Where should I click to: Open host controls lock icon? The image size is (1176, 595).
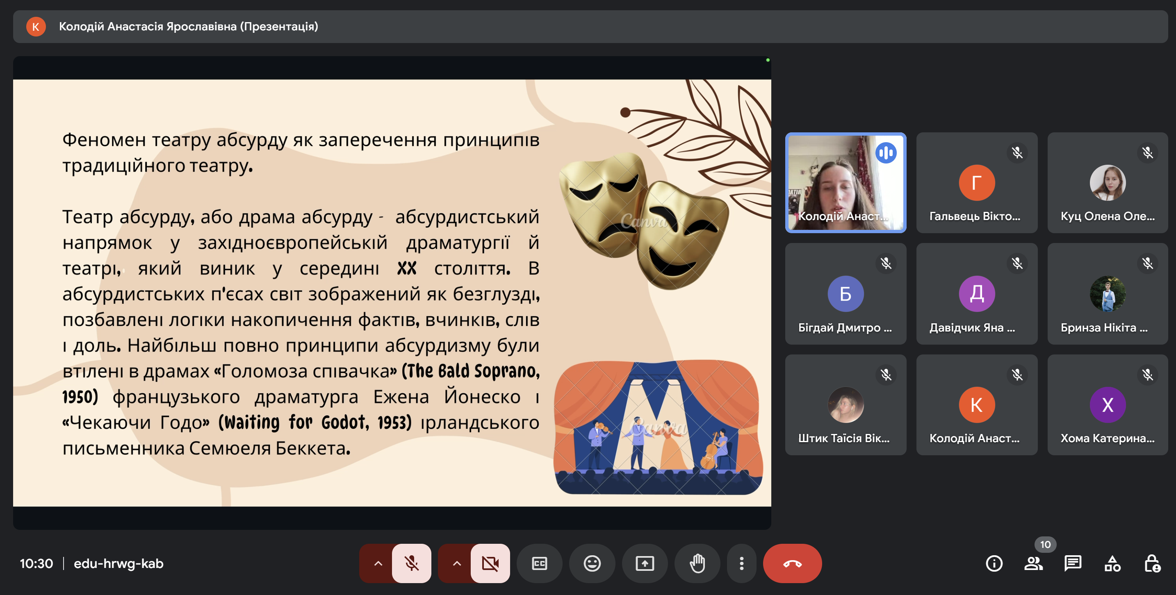1152,563
